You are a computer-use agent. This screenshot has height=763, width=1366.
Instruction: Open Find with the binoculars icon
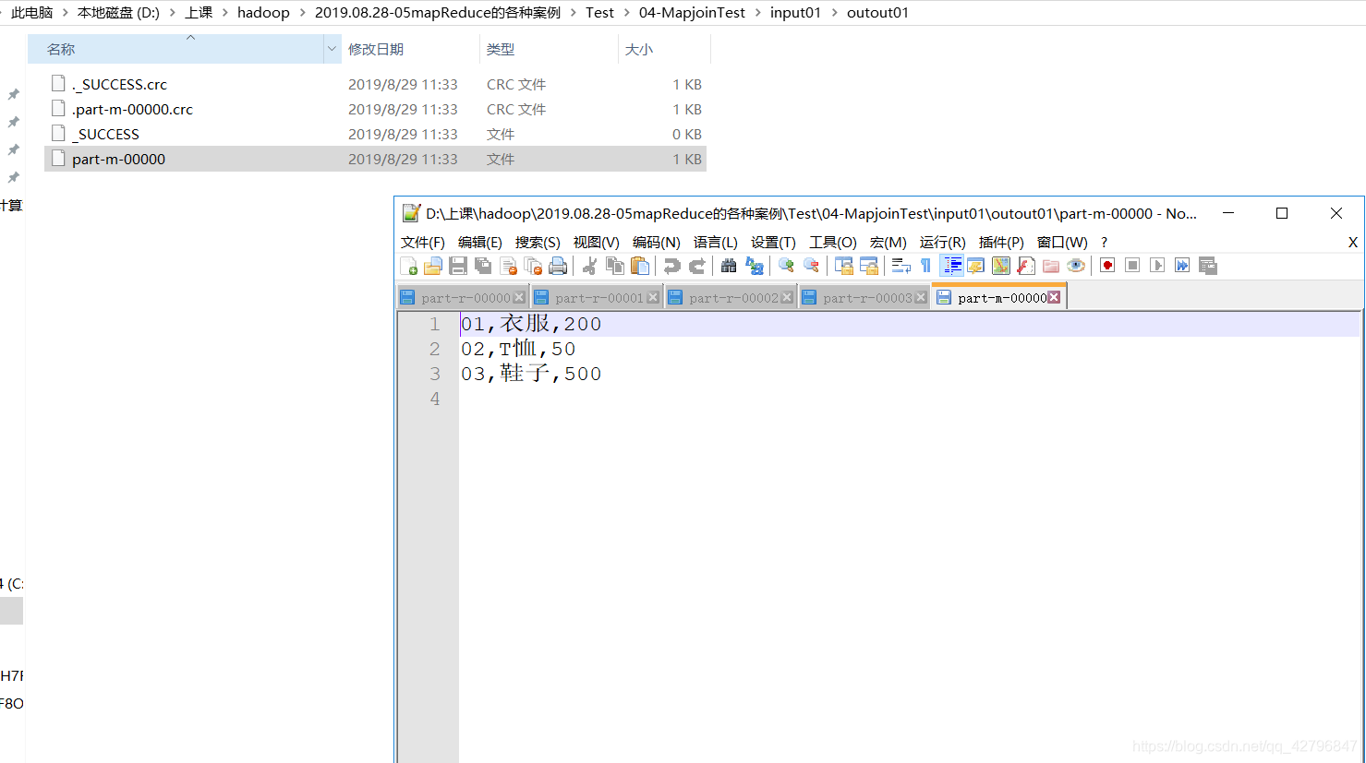click(729, 266)
